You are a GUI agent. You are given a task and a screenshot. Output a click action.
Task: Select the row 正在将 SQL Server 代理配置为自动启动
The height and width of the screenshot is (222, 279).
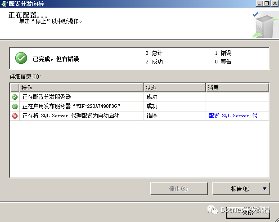click(x=139, y=116)
